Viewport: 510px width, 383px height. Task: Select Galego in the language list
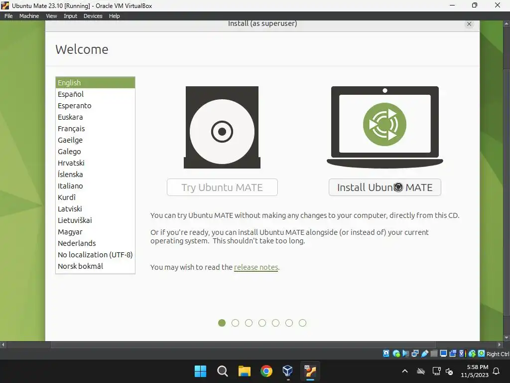click(x=95, y=152)
